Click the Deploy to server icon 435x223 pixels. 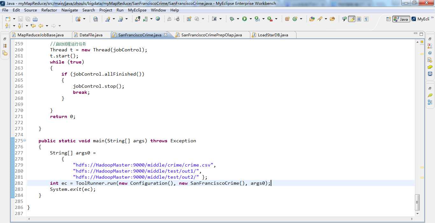pos(138,19)
